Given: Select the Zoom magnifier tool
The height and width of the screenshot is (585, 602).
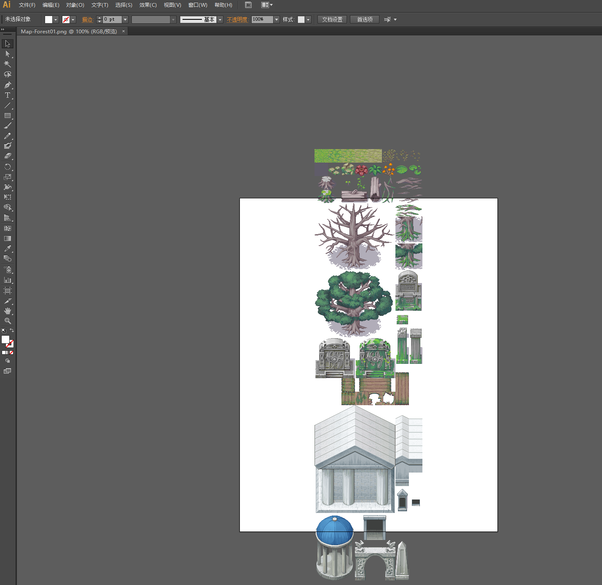Looking at the screenshot, I should click(8, 321).
